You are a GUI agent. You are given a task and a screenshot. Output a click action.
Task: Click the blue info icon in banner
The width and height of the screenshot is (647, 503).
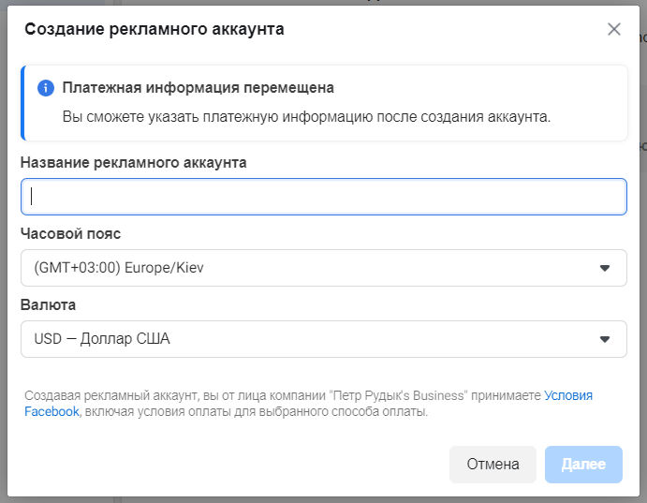point(45,88)
